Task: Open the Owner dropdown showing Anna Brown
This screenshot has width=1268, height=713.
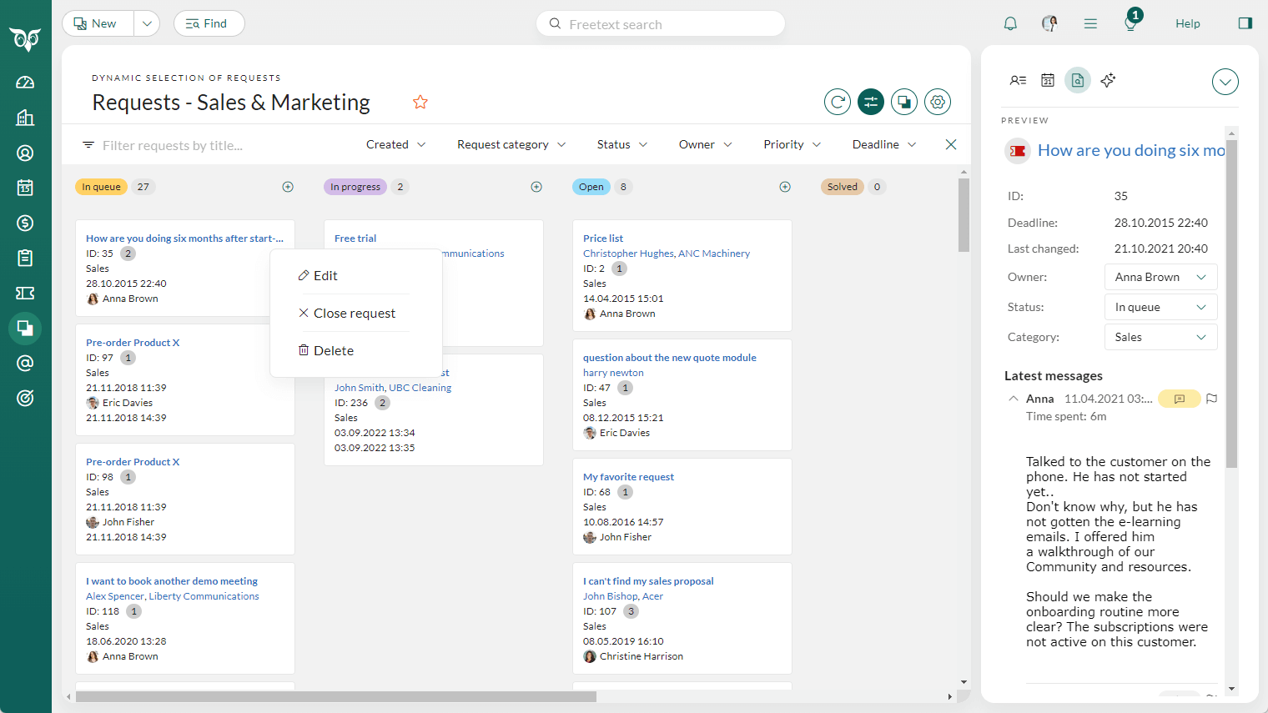Action: [x=1160, y=276]
